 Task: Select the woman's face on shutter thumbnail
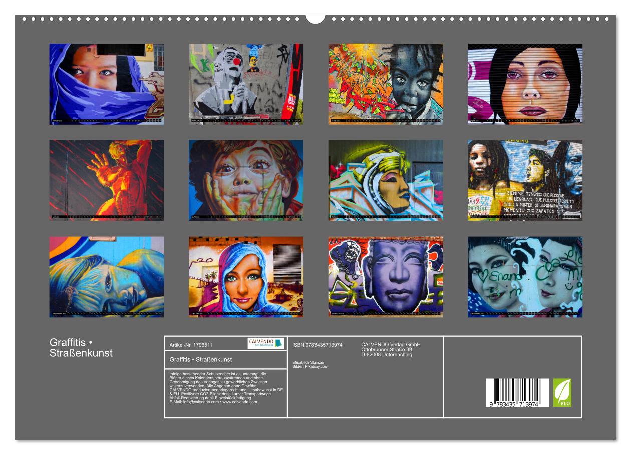click(x=525, y=84)
